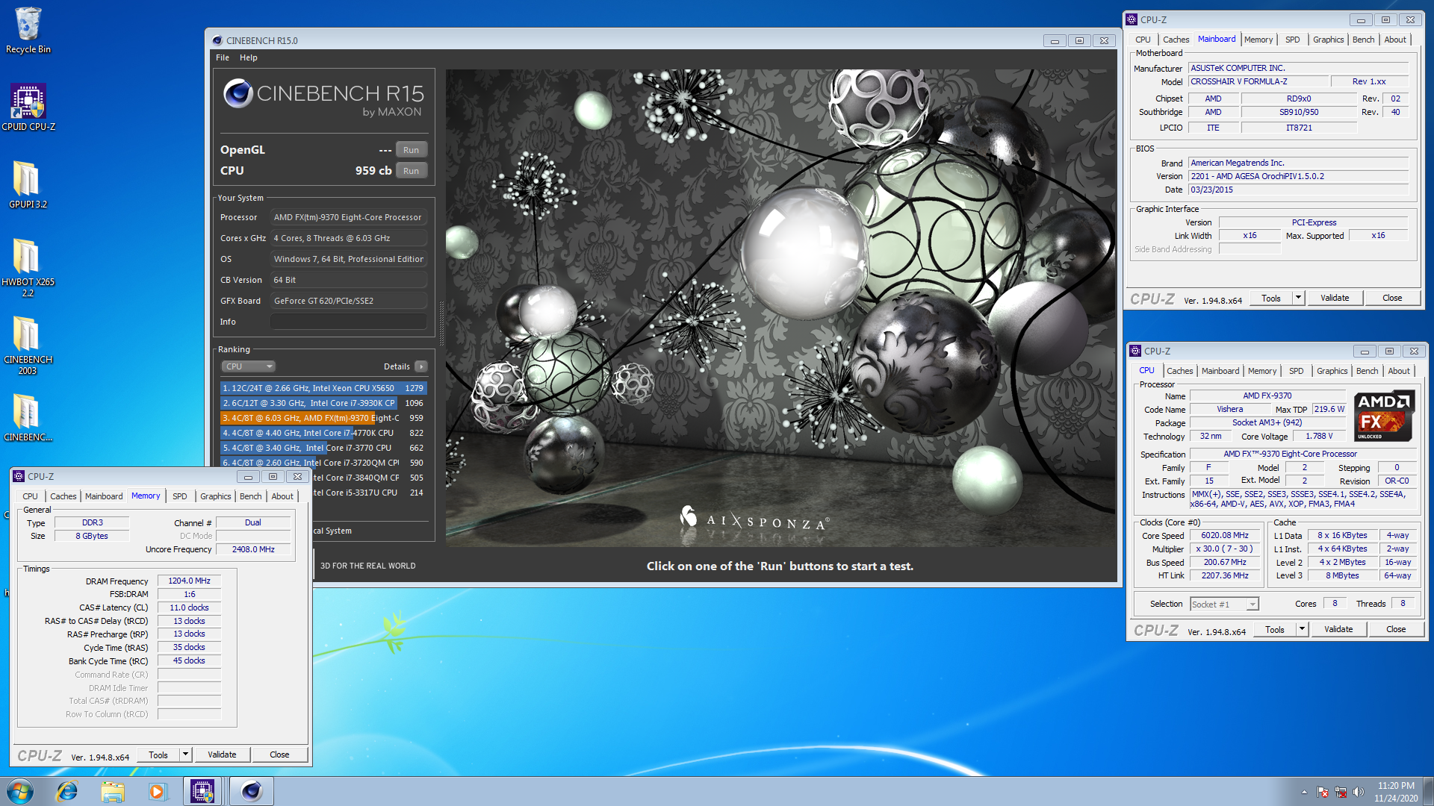This screenshot has height=806, width=1434.
Task: Open Mainboard tab in CPU-Z processor window
Action: [x=1220, y=371]
